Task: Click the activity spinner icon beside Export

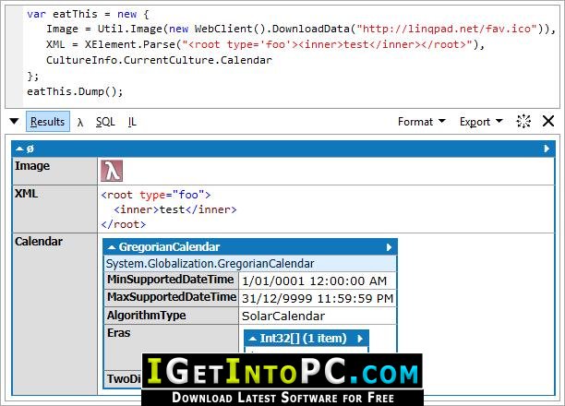Action: click(x=523, y=122)
